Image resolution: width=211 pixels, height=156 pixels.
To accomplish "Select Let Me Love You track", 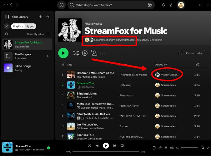I will 88,124.
